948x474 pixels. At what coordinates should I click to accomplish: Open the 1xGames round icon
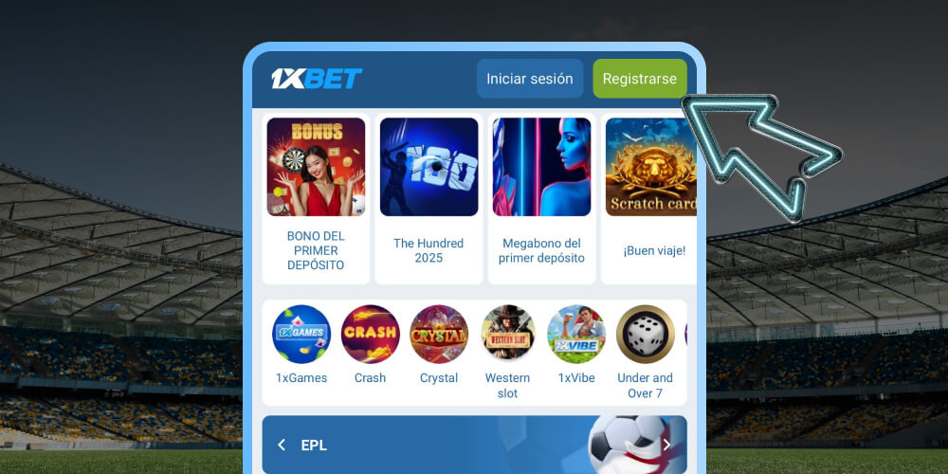[x=301, y=334]
